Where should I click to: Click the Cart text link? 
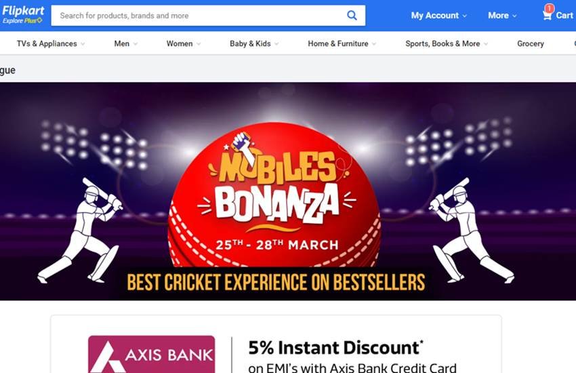point(564,16)
